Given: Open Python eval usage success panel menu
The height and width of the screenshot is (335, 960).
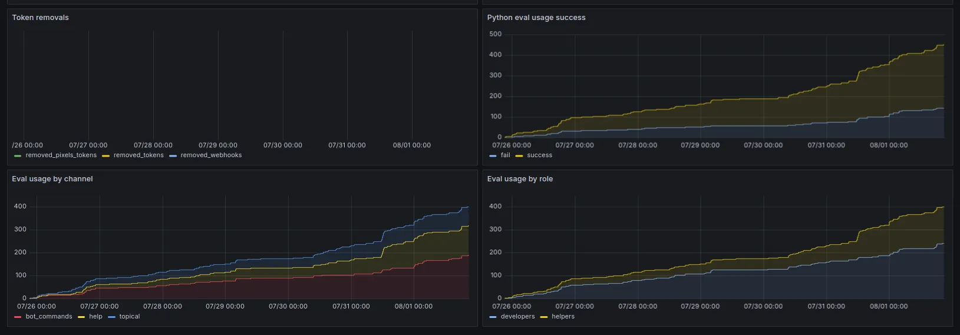Looking at the screenshot, I should [536, 18].
